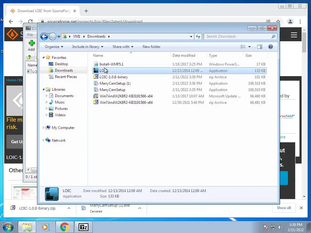Click the Add button in 7-Zip

point(31,46)
